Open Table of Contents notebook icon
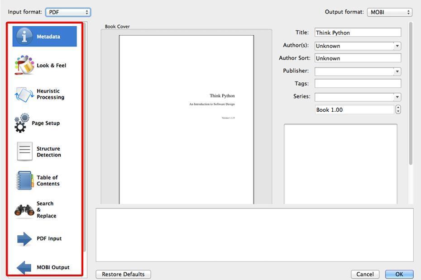Image resolution: width=421 pixels, height=280 pixels. [24, 180]
